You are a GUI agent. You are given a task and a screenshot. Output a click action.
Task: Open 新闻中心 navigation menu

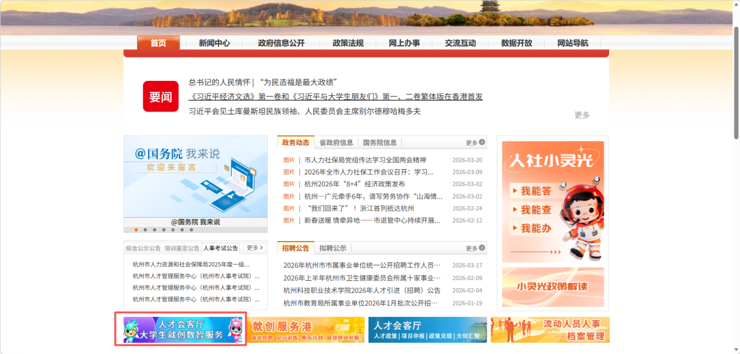pyautogui.click(x=214, y=43)
